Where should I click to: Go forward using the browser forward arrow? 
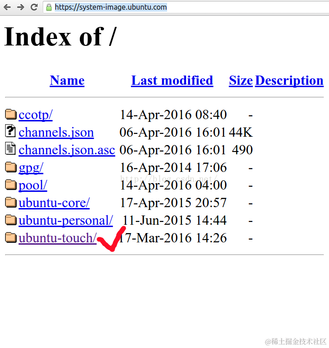(x=20, y=7)
